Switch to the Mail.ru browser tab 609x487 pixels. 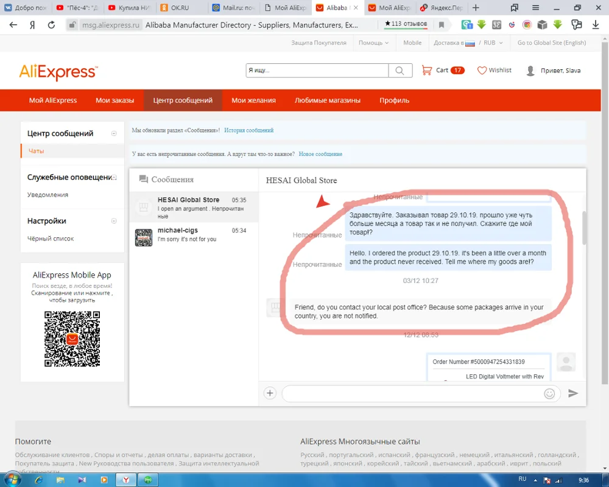pos(233,7)
